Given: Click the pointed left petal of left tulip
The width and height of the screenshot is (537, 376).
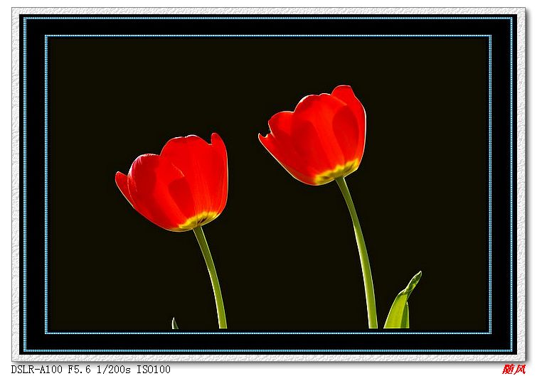Looking at the screenshot, I should 122,182.
